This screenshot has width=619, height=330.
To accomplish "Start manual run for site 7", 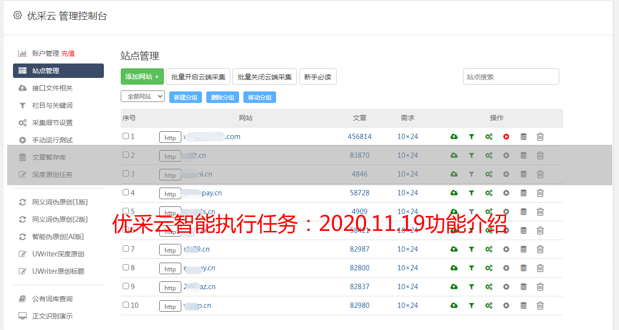I will pos(506,249).
